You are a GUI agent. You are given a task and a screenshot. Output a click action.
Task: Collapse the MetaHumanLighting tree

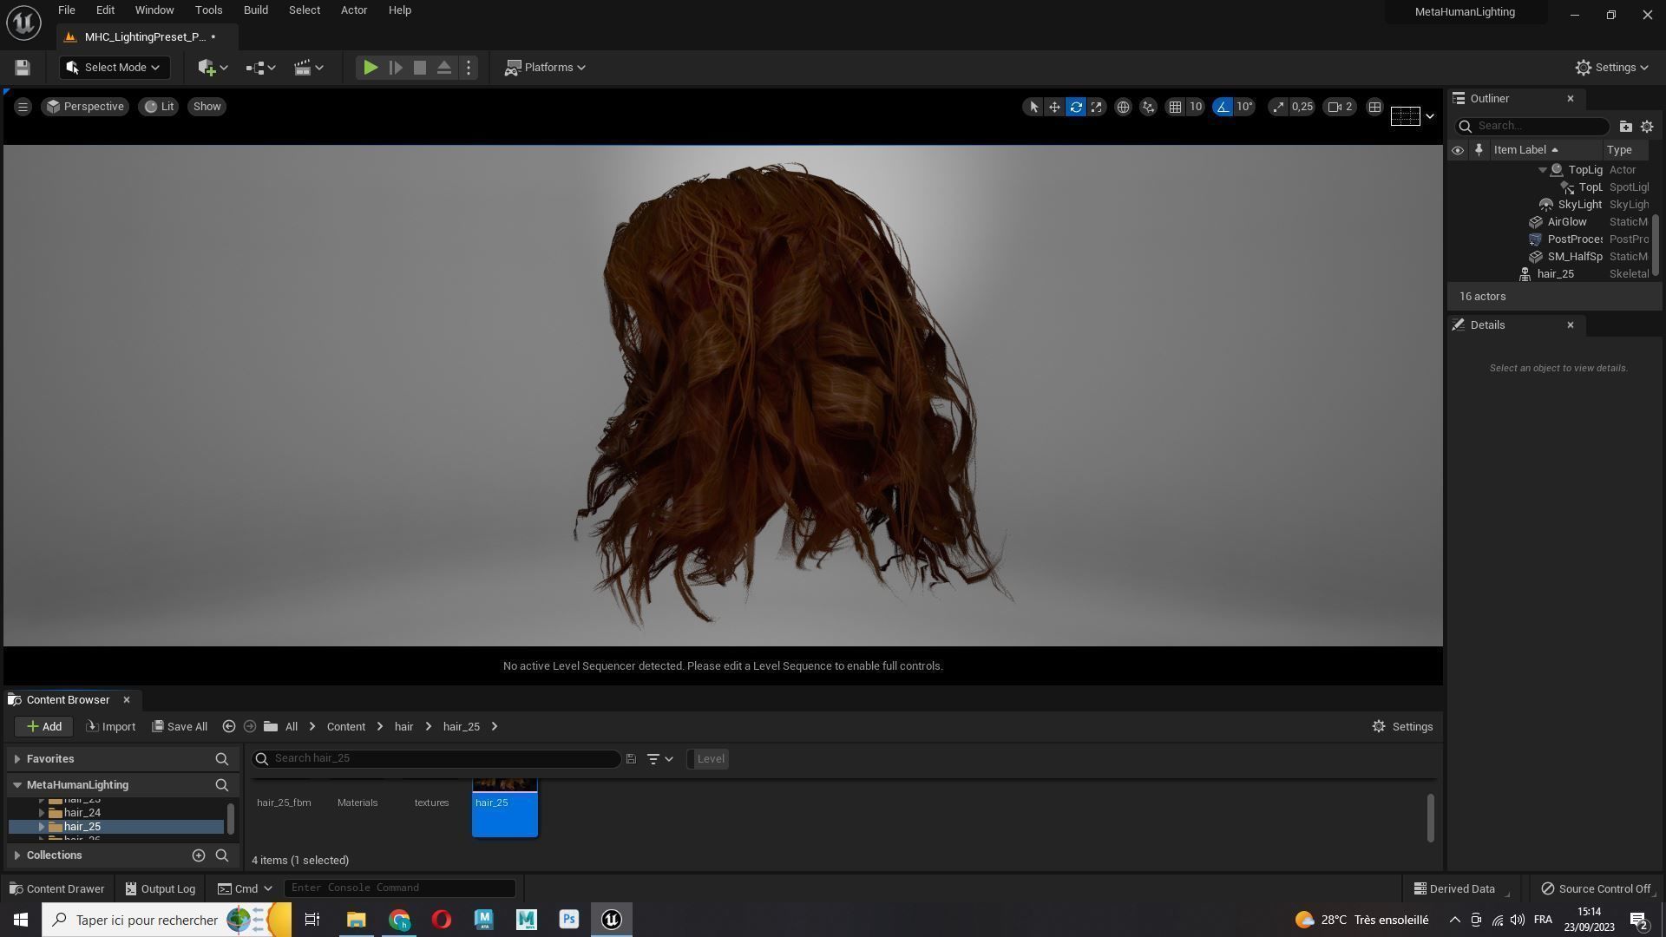pos(16,785)
